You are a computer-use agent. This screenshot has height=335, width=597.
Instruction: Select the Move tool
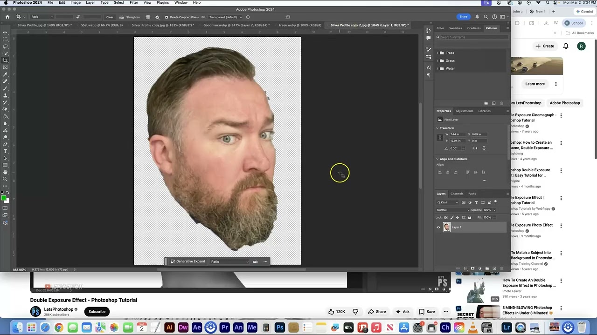5,32
